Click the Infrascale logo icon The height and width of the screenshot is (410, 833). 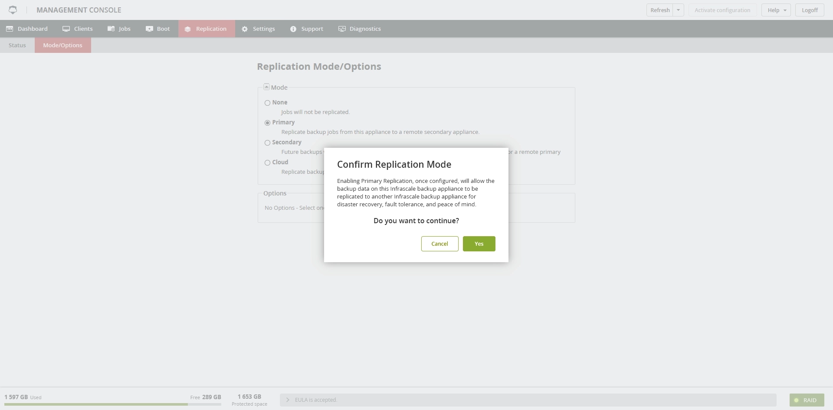[13, 10]
